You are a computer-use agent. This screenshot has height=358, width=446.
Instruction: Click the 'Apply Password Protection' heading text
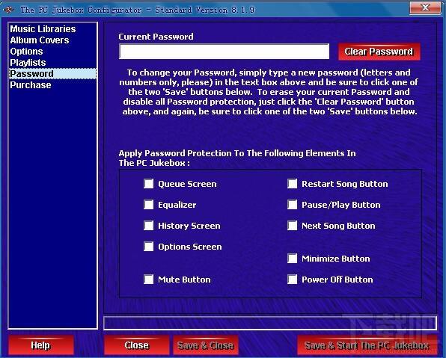tap(237, 158)
